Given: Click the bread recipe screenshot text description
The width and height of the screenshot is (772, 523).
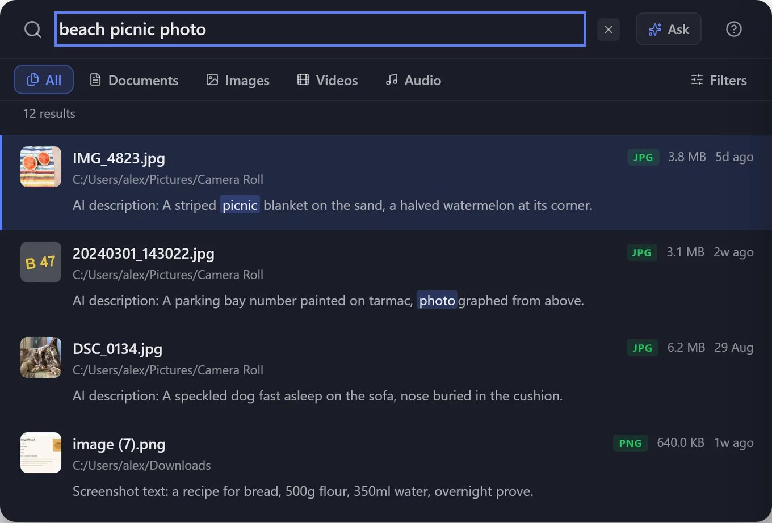Looking at the screenshot, I should (303, 491).
